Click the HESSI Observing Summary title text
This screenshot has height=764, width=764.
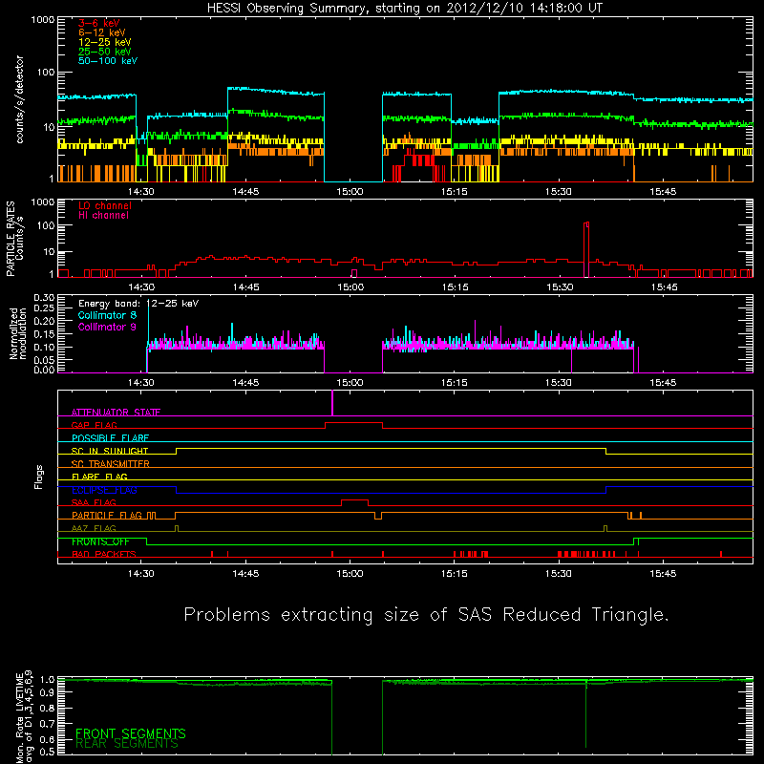tap(405, 9)
